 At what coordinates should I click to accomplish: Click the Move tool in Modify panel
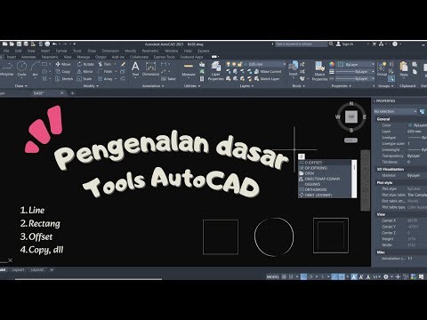coord(63,64)
